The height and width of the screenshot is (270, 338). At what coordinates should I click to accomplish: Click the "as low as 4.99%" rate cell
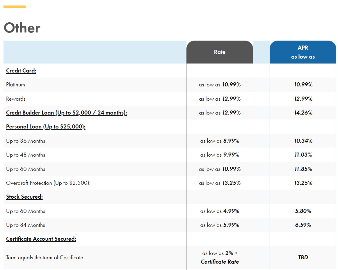click(x=220, y=211)
